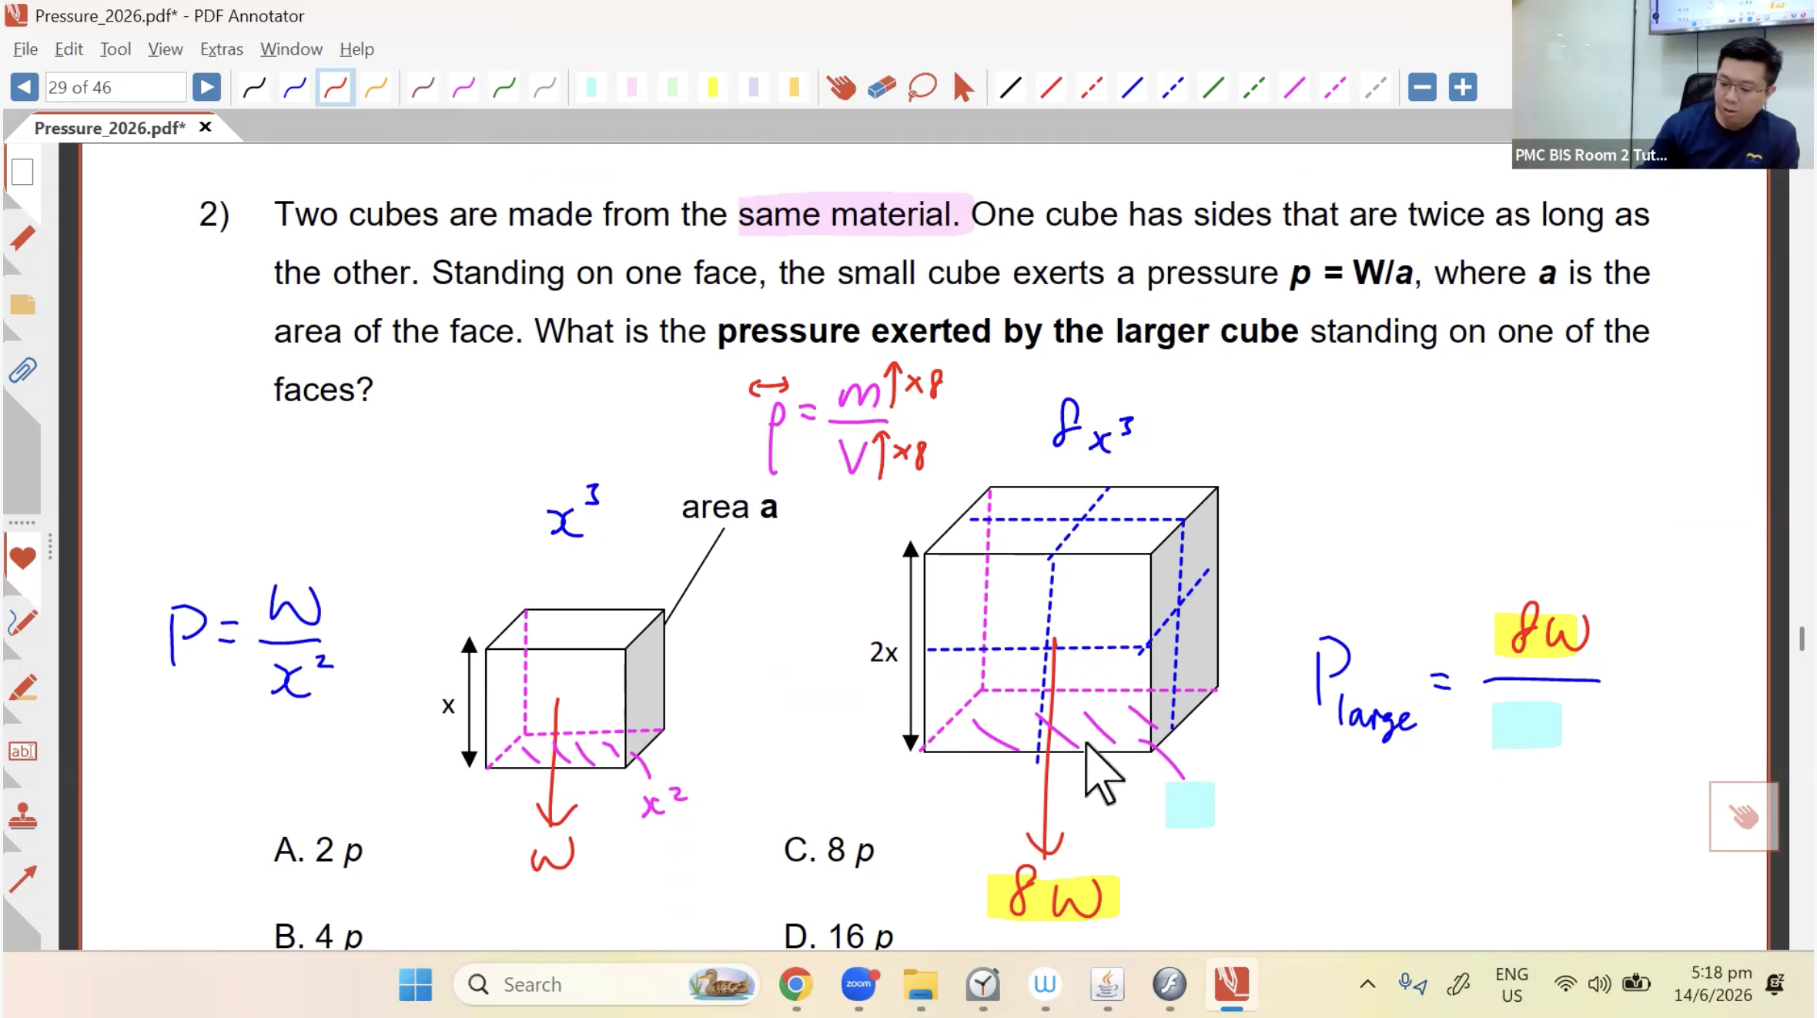The image size is (1817, 1018).
Task: Open the Edit menu
Action: click(x=69, y=49)
